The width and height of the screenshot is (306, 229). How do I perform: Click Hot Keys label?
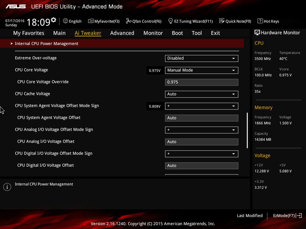click(x=271, y=21)
